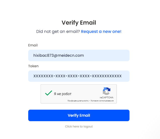This screenshot has width=160, height=139.
Task: Click the xxxxxxxx-xxxx token placeholder text
Action: coord(77,76)
